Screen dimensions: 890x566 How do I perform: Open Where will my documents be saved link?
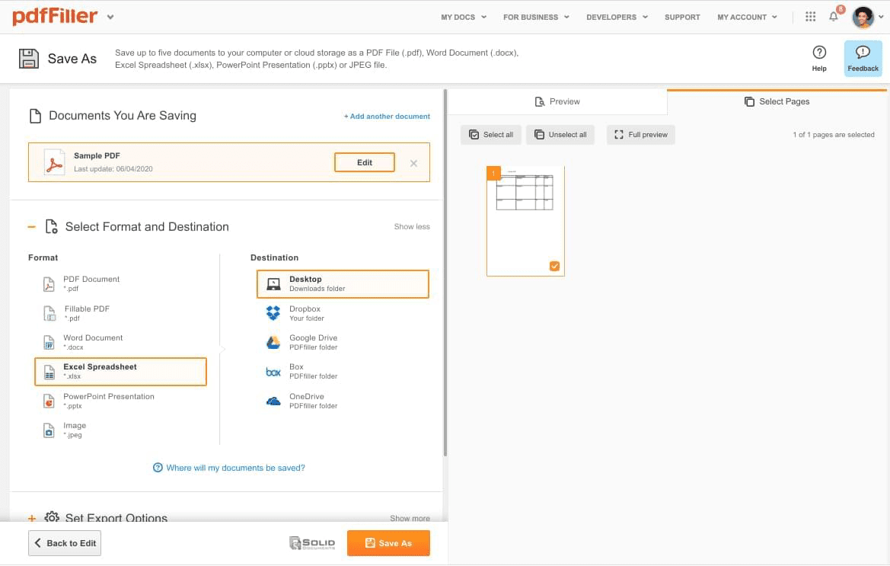[229, 468]
